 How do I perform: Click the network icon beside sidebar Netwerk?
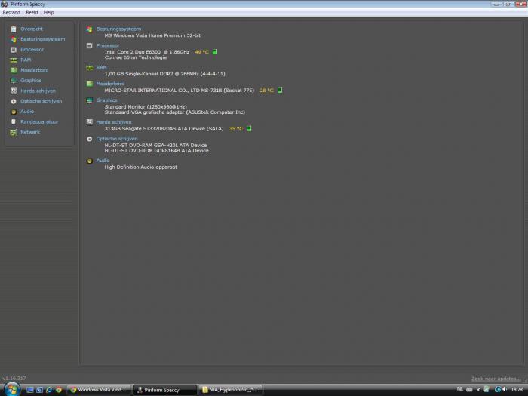[x=14, y=132]
